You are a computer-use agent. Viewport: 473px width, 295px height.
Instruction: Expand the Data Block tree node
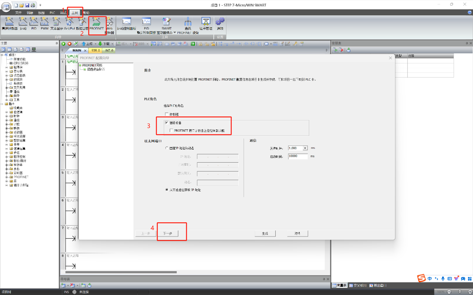(x=6, y=80)
